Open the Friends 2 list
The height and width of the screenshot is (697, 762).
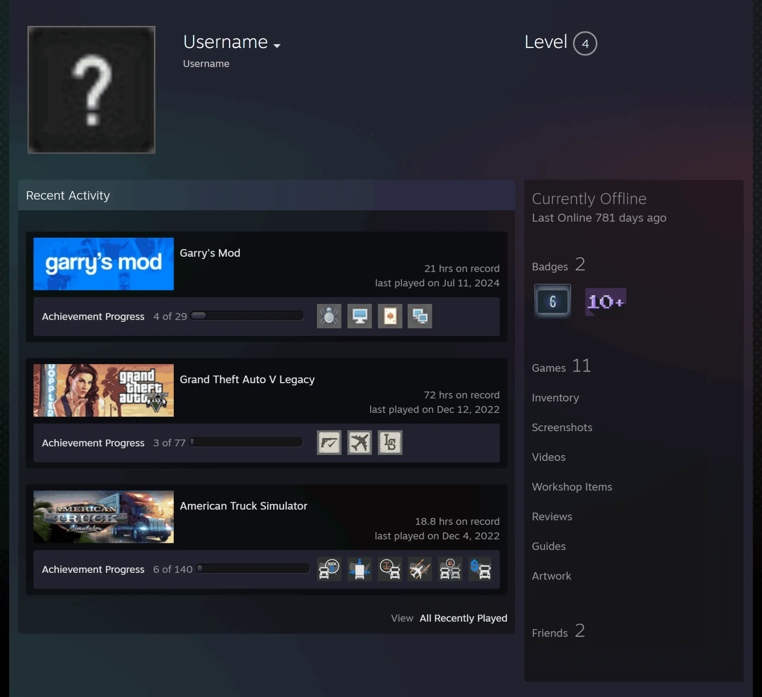tap(558, 631)
